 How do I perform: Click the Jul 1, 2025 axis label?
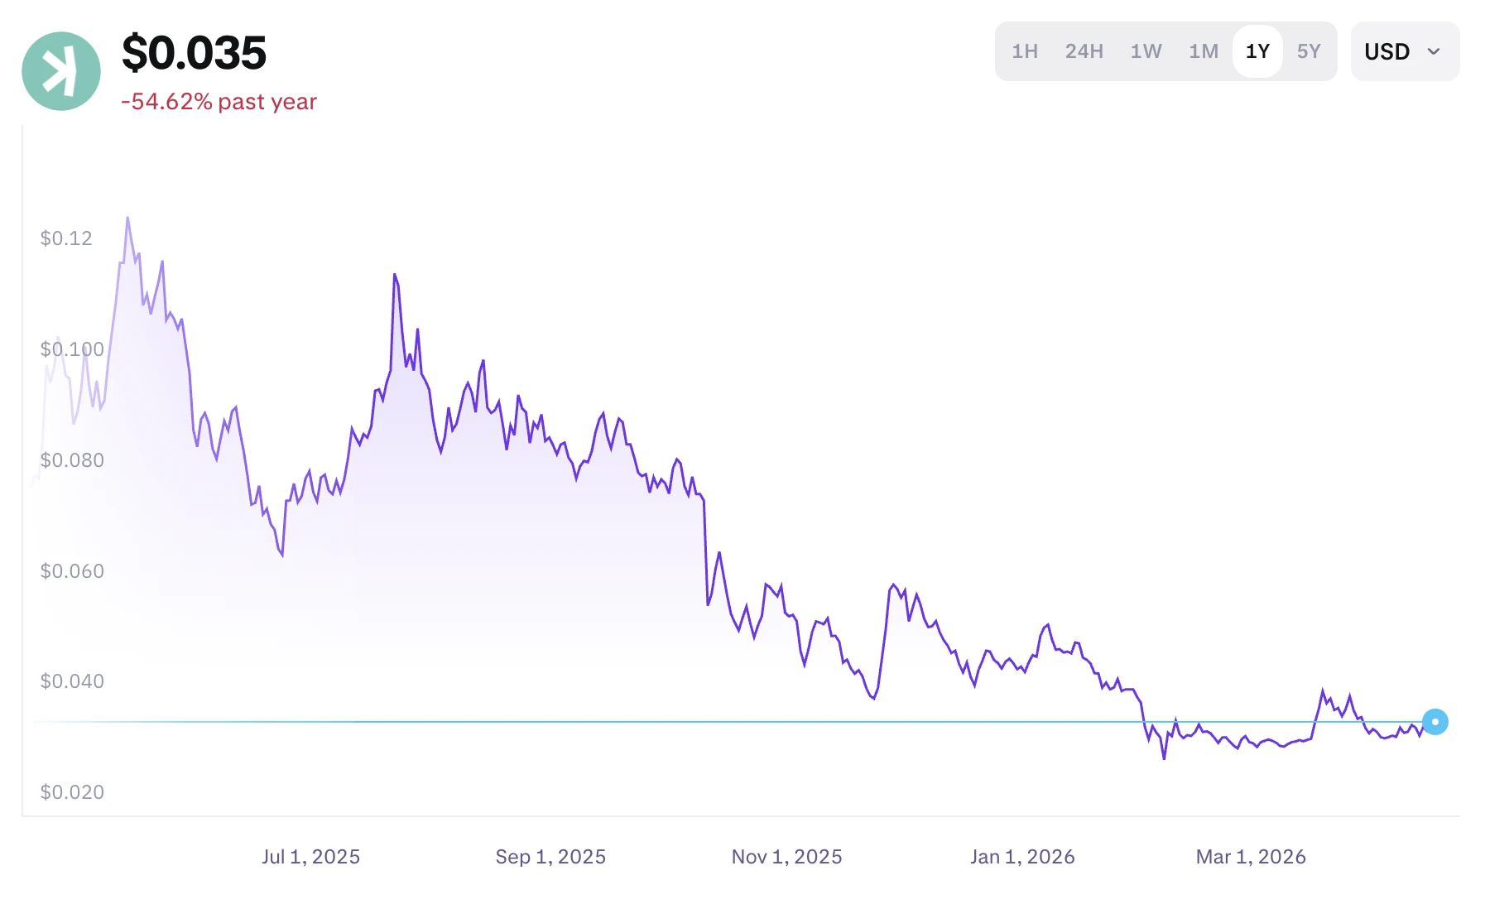(310, 857)
